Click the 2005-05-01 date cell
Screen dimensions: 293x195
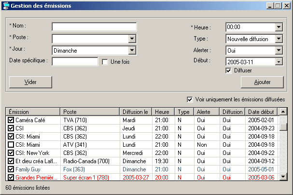[x=261, y=169]
